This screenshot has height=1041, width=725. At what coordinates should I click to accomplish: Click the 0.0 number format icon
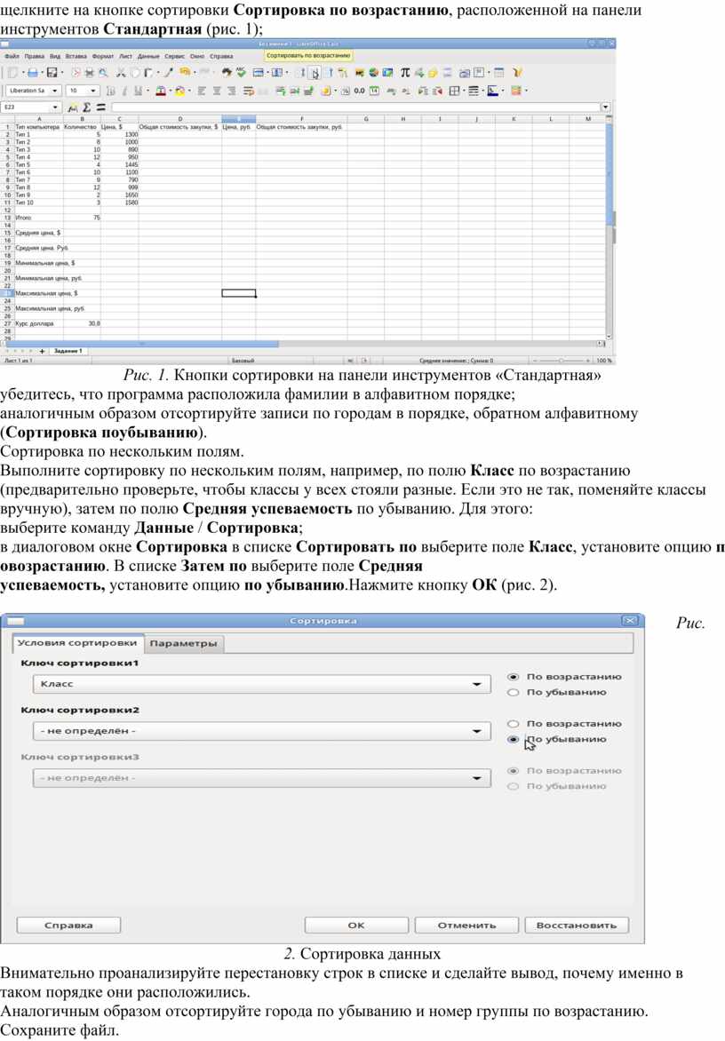click(x=359, y=91)
